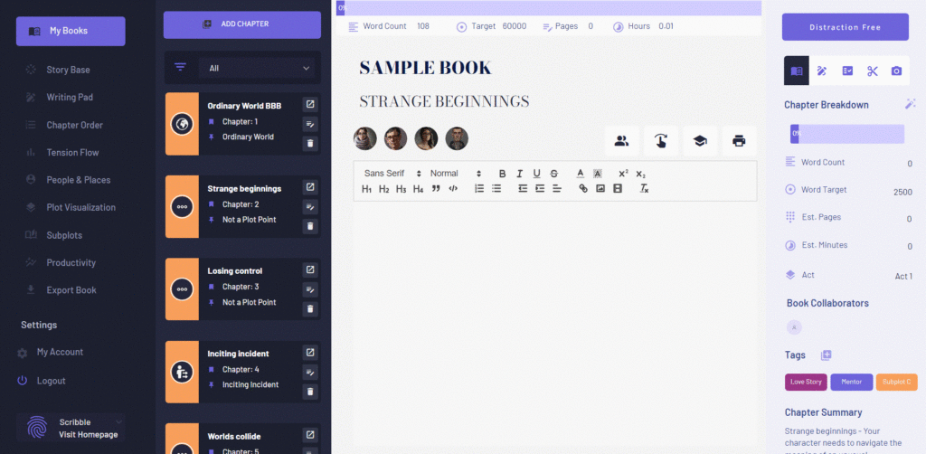Screen dimensions: 926x454
Task: Click Logout
Action: 51,381
